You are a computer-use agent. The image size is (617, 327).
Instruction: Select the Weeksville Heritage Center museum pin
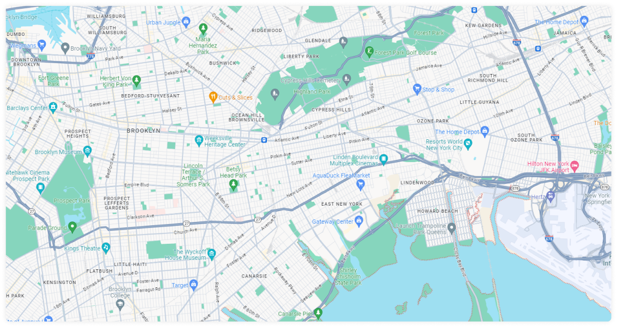click(x=199, y=141)
